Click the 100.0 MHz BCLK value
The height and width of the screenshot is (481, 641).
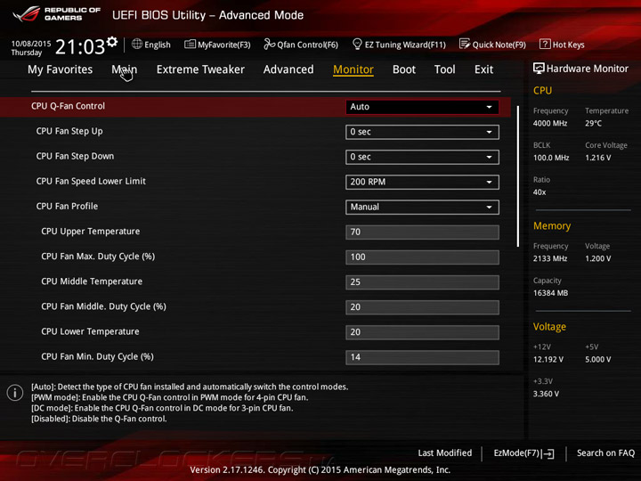click(551, 158)
